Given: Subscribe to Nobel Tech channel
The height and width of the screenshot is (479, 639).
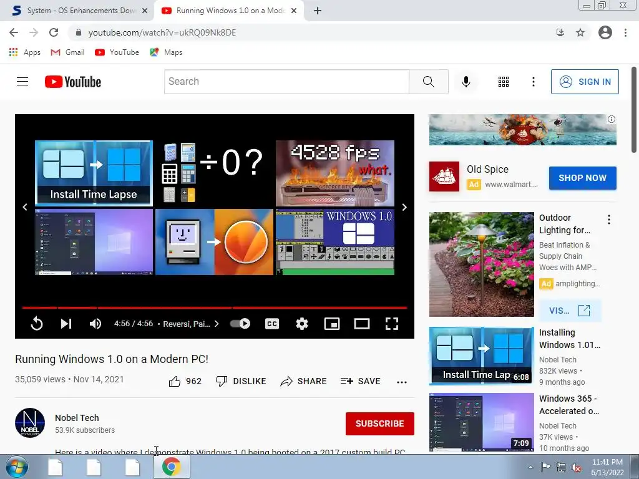Looking at the screenshot, I should [380, 423].
